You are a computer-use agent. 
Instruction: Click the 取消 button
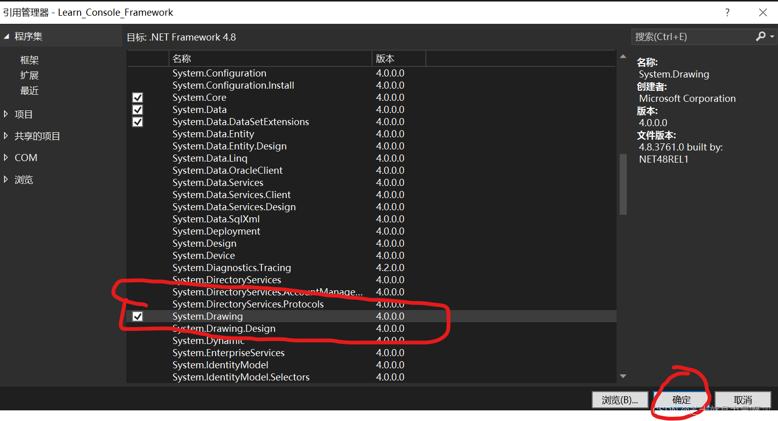tap(743, 400)
